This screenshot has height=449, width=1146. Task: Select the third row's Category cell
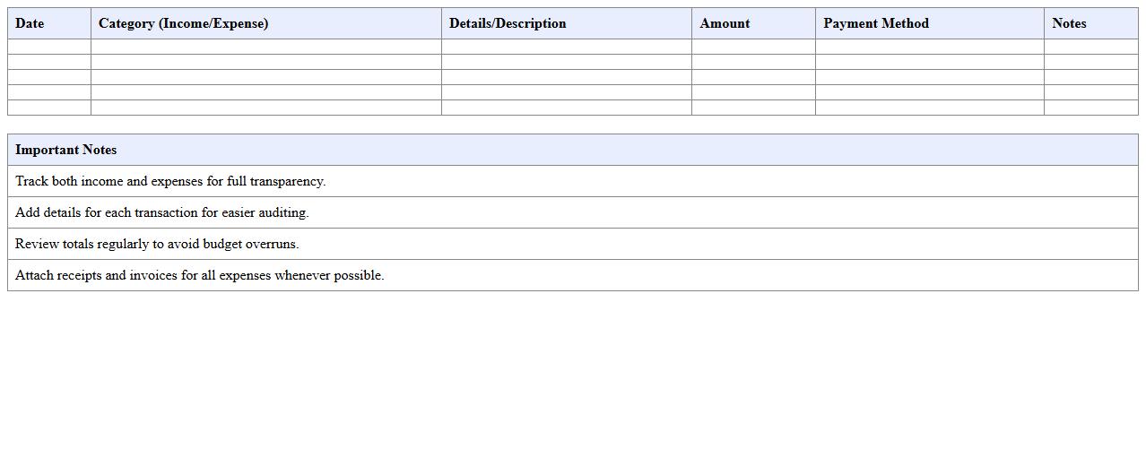[x=265, y=77]
